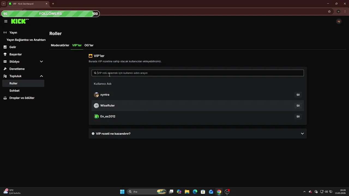The height and width of the screenshot is (196, 349).
Task: Click the VIP crown icon
Action: pos(91,56)
